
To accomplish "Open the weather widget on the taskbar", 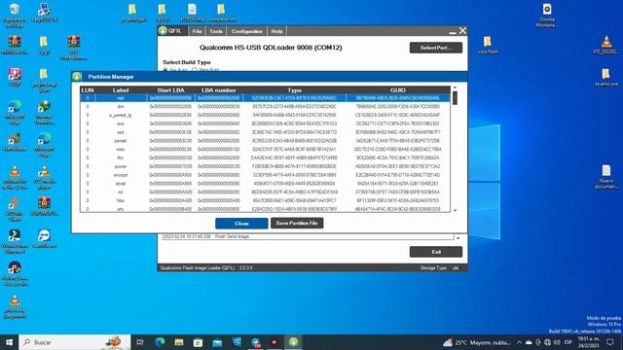I will (x=477, y=342).
